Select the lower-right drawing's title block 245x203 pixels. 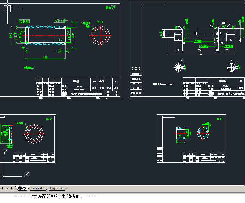tap(204, 158)
